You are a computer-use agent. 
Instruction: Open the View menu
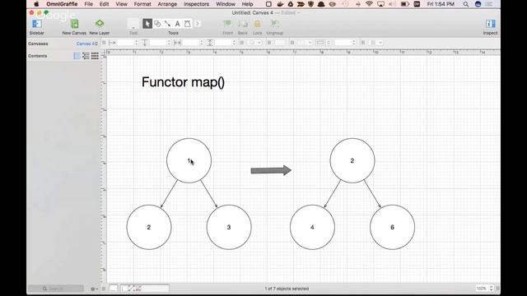[121, 4]
